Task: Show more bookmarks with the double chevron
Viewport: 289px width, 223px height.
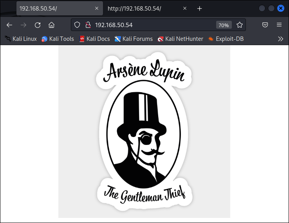Action: (x=280, y=39)
